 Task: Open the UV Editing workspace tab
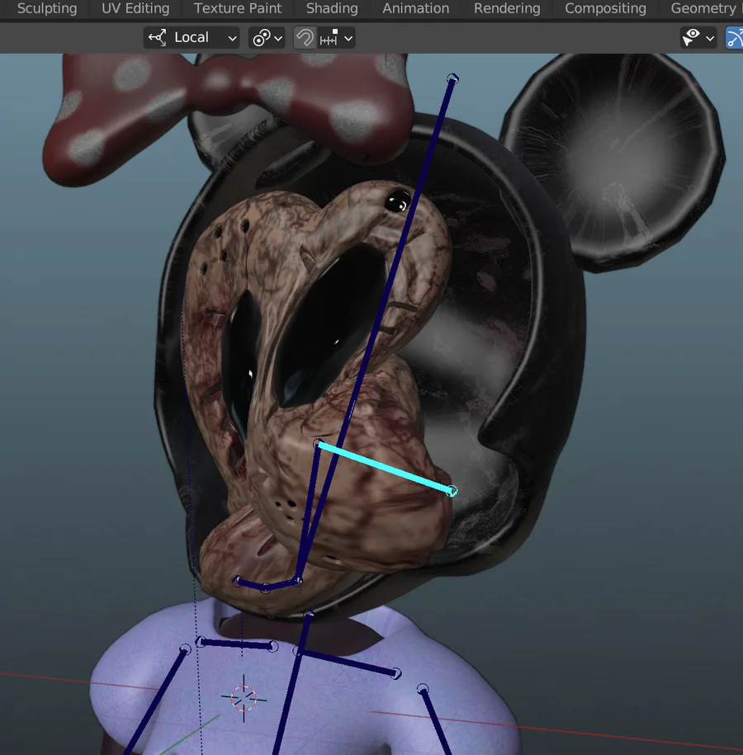135,9
